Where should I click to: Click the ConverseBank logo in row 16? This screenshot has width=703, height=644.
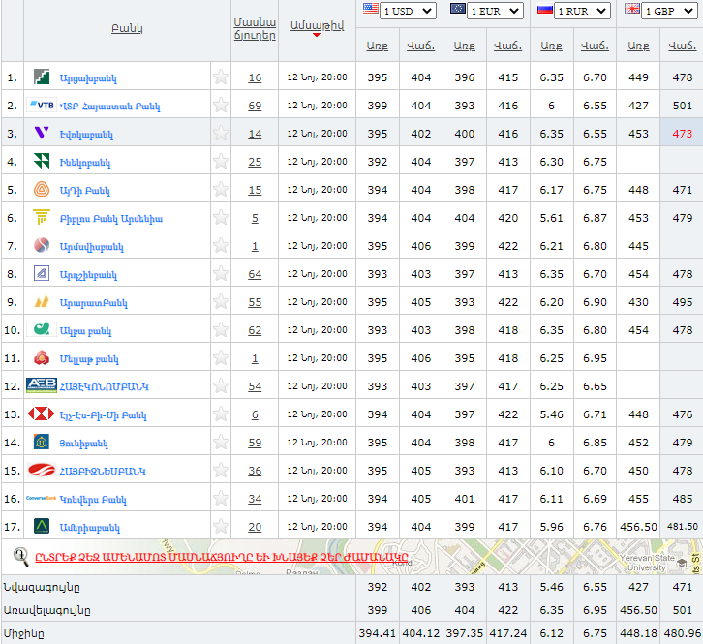[42, 498]
